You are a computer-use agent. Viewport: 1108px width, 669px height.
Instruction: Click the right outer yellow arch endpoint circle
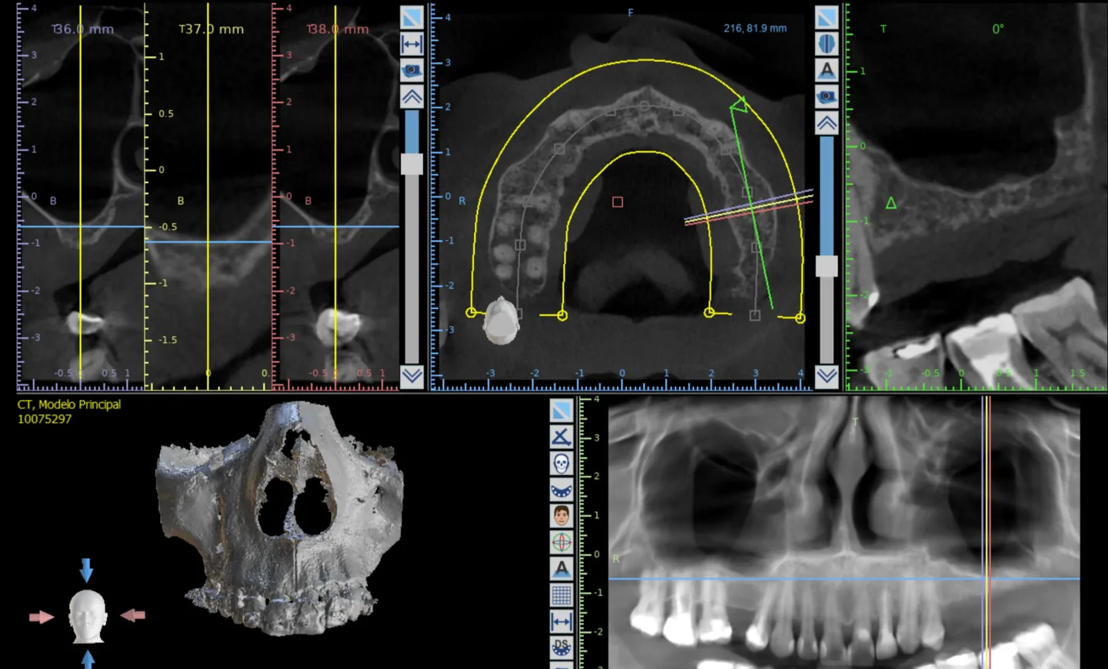[800, 318]
